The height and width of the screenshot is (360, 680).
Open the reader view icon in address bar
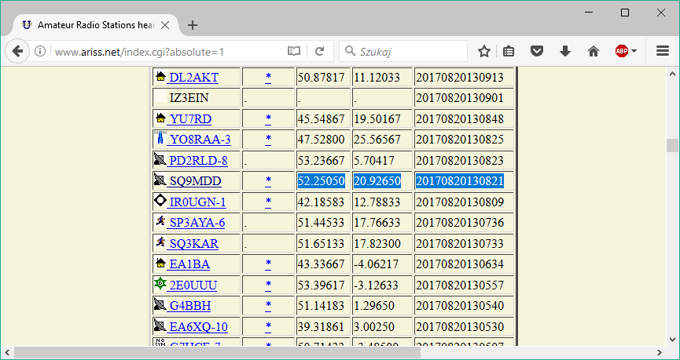click(x=294, y=52)
